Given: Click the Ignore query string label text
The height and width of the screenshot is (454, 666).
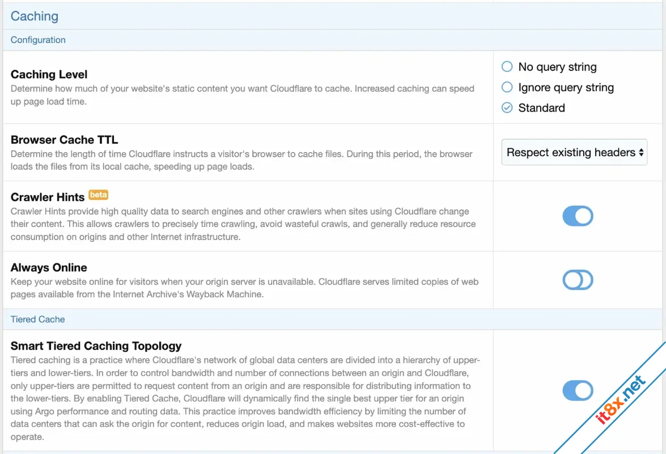Looking at the screenshot, I should click(x=566, y=87).
